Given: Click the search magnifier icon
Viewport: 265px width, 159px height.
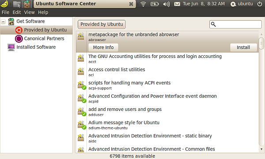Looking at the screenshot, I should pos(213,24).
